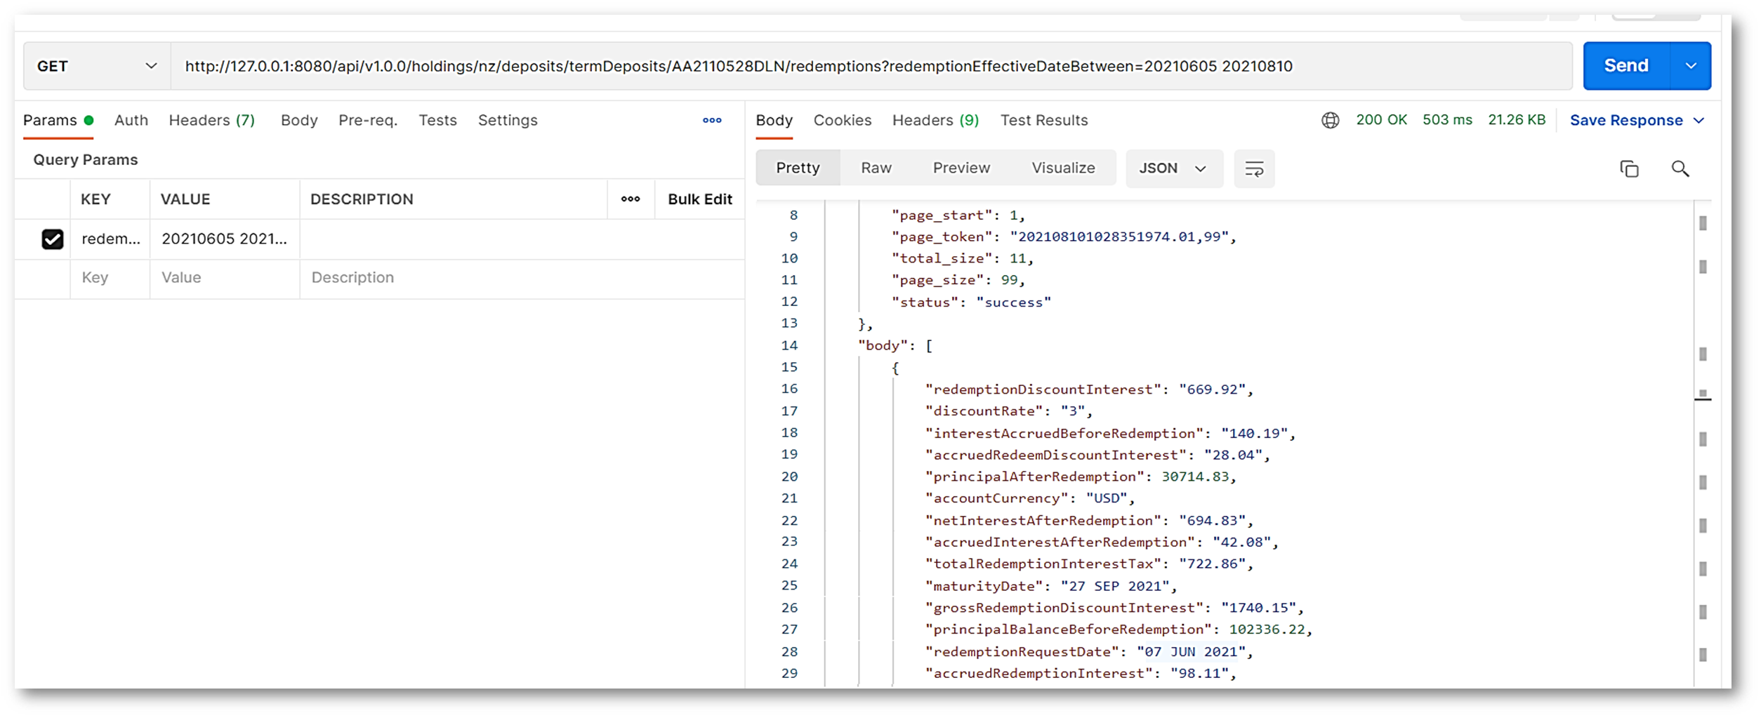Click the copy response icon
The image size is (1761, 718).
tap(1628, 168)
